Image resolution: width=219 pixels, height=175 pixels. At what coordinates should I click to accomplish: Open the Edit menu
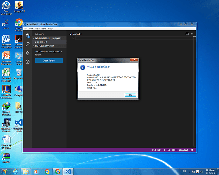point(31,29)
